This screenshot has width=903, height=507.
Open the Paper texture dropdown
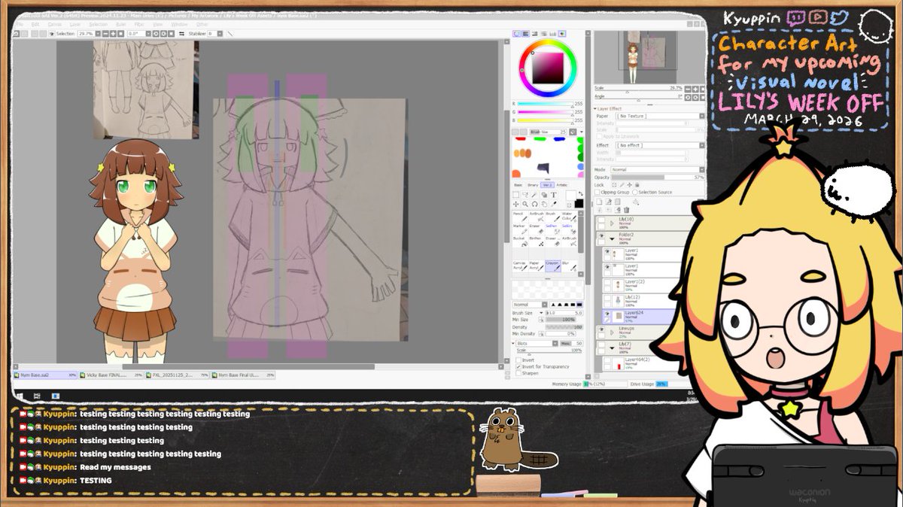658,116
